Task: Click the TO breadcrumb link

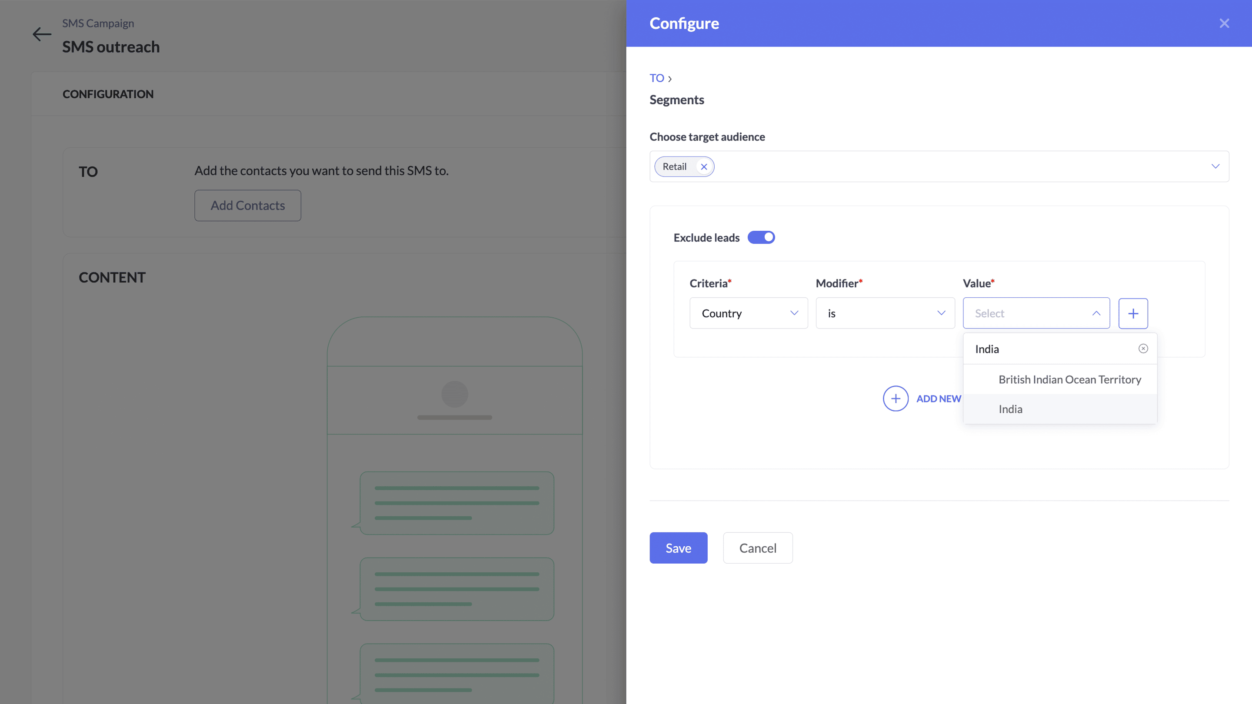Action: point(656,78)
